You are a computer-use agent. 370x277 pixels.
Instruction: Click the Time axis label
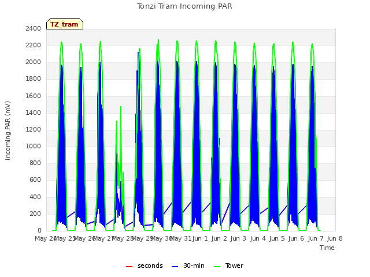point(327,248)
